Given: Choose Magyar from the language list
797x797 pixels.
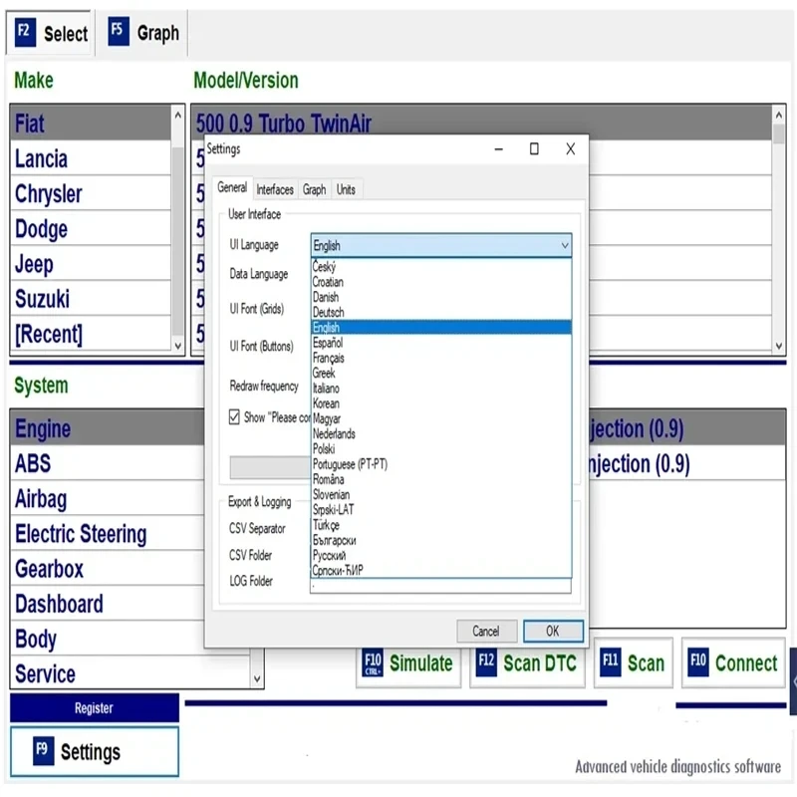Looking at the screenshot, I should pyautogui.click(x=440, y=418).
